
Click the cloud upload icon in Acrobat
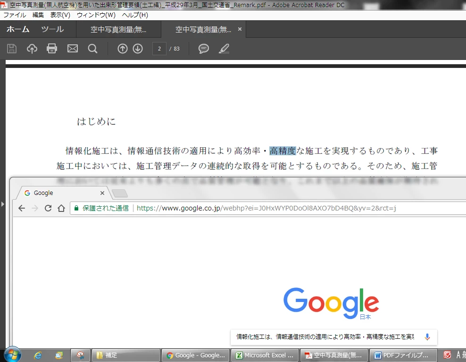click(32, 49)
